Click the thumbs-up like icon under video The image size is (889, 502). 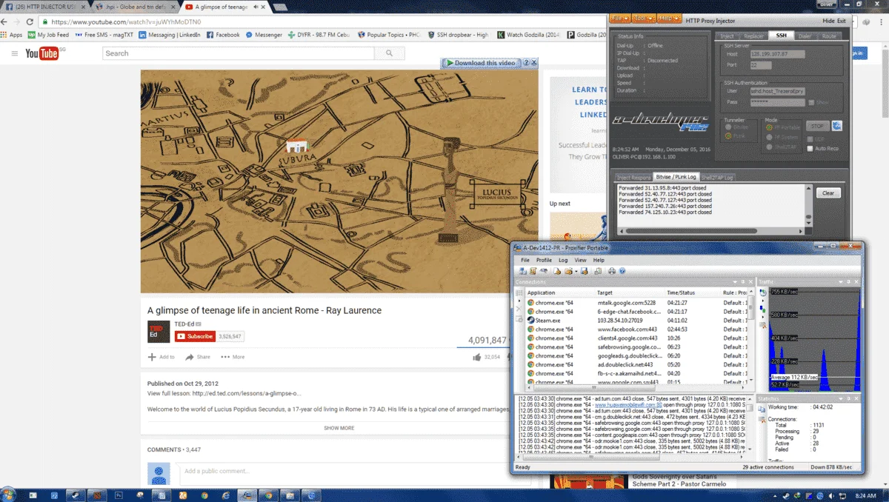476,357
